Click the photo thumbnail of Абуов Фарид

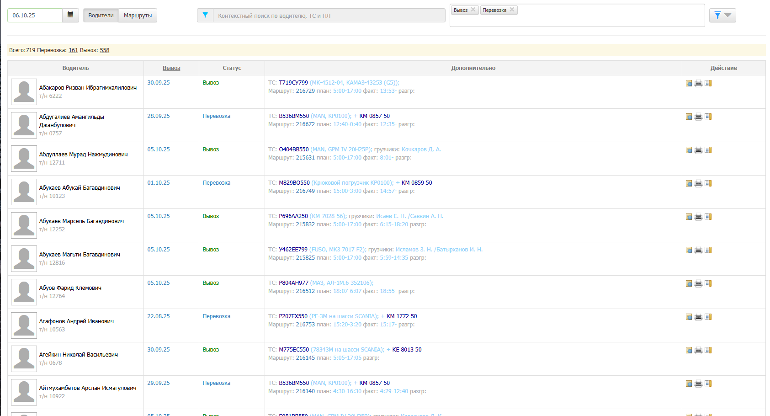click(x=24, y=292)
